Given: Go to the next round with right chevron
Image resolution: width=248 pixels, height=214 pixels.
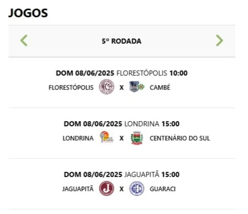Looking at the screenshot, I should point(219,41).
